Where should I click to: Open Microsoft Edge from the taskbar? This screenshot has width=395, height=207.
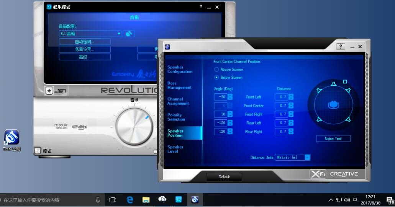[129, 200]
